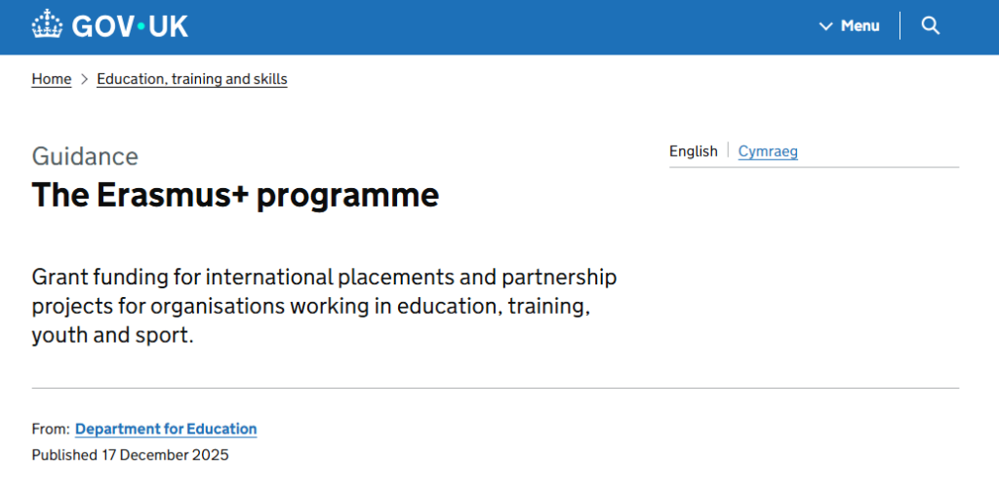
Task: Click the separator between English and Cymraeg
Action: pyautogui.click(x=728, y=151)
